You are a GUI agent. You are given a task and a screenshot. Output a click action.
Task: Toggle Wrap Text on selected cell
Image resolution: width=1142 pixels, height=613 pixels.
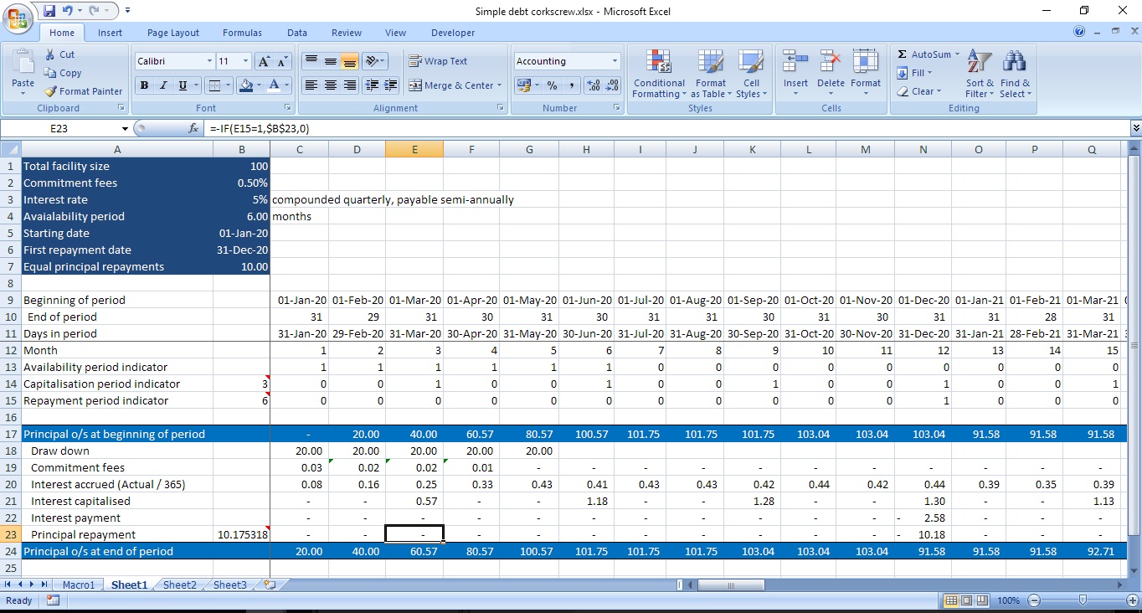pyautogui.click(x=438, y=61)
